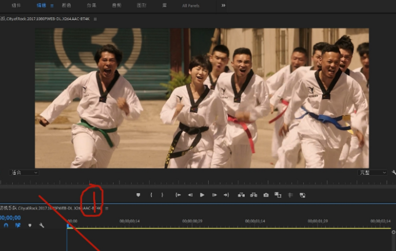Screen dimensions: 396x251
Task: Click the timeline sequence tab title
Action: (50, 208)
